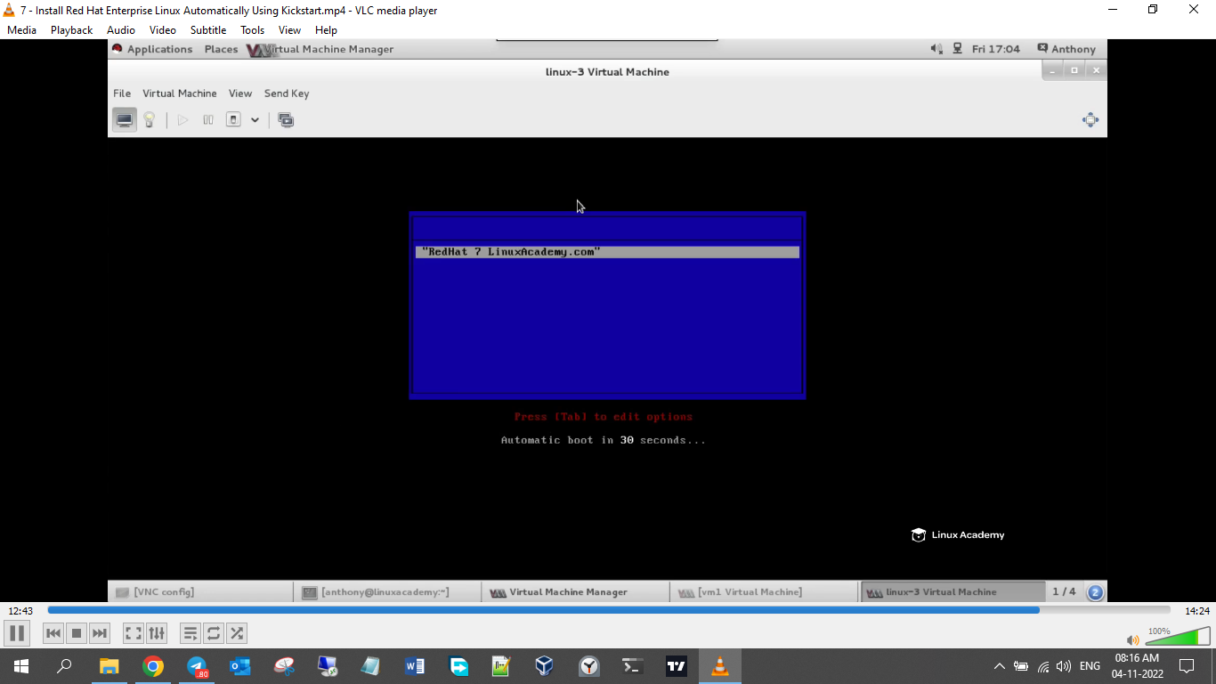Show the VM graphical console
This screenshot has width=1216, height=684.
(x=125, y=119)
